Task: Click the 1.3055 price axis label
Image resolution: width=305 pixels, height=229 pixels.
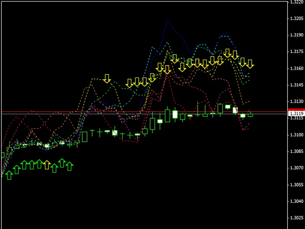Action: click(297, 185)
